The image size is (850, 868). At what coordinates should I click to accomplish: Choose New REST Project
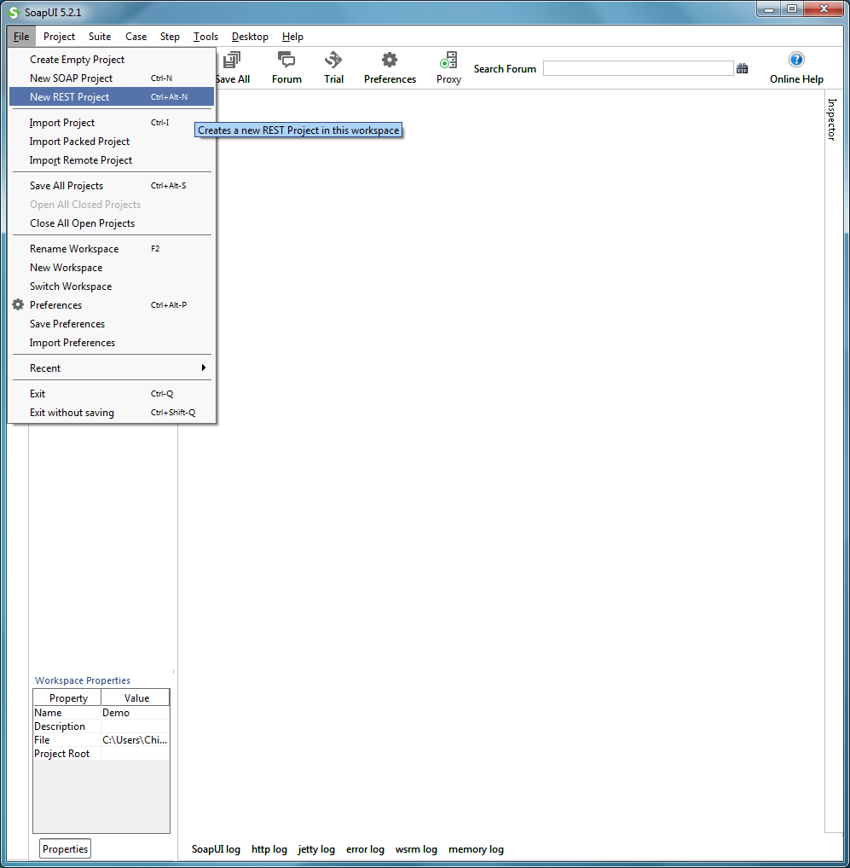click(x=112, y=97)
